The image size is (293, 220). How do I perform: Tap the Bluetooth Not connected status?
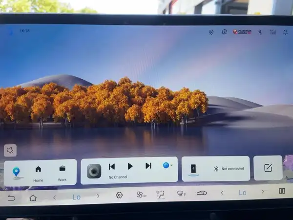pos(229,169)
